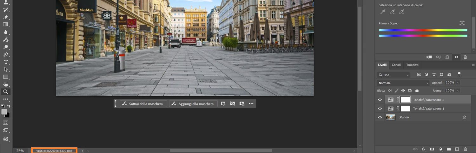The width and height of the screenshot is (476, 153).
Task: Create new fill or adjustment layer
Action: (440, 149)
